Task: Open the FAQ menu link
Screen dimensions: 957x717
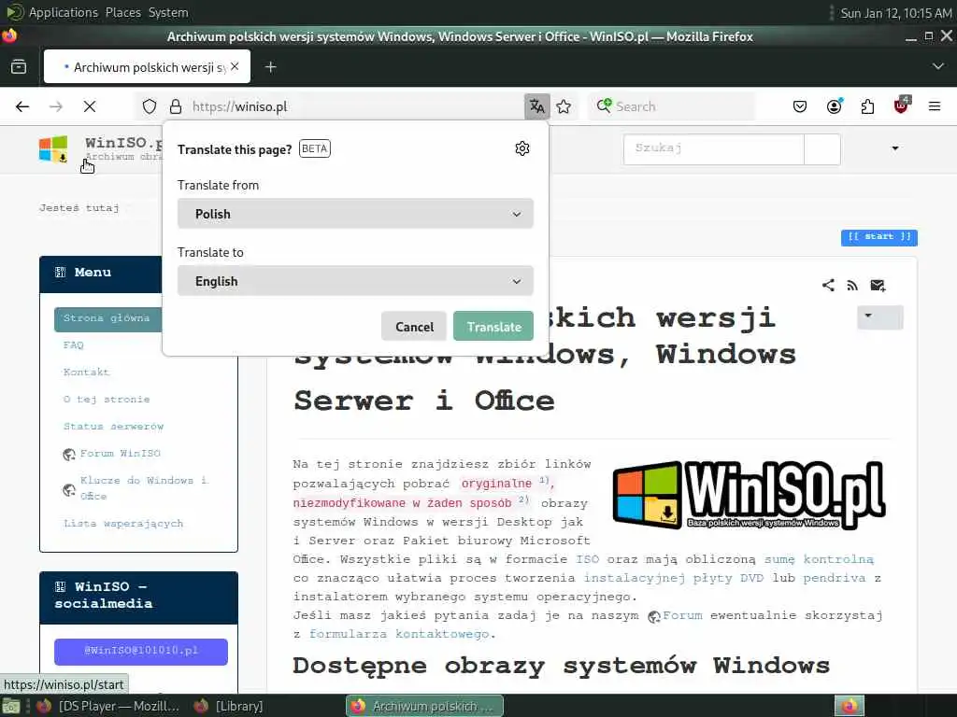Action: coord(73,345)
